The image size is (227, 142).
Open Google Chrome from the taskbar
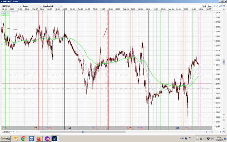pyautogui.click(x=24, y=139)
